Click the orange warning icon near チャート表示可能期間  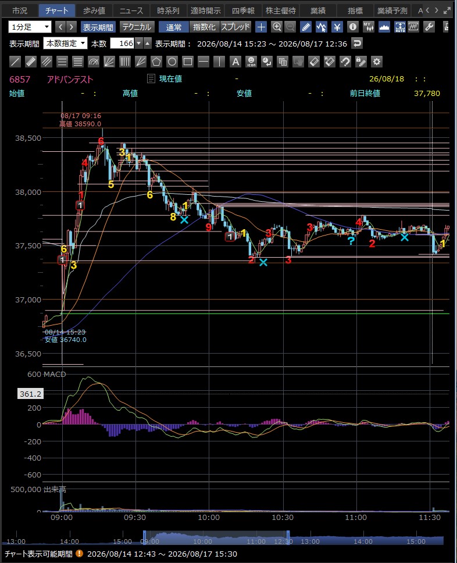(x=79, y=554)
